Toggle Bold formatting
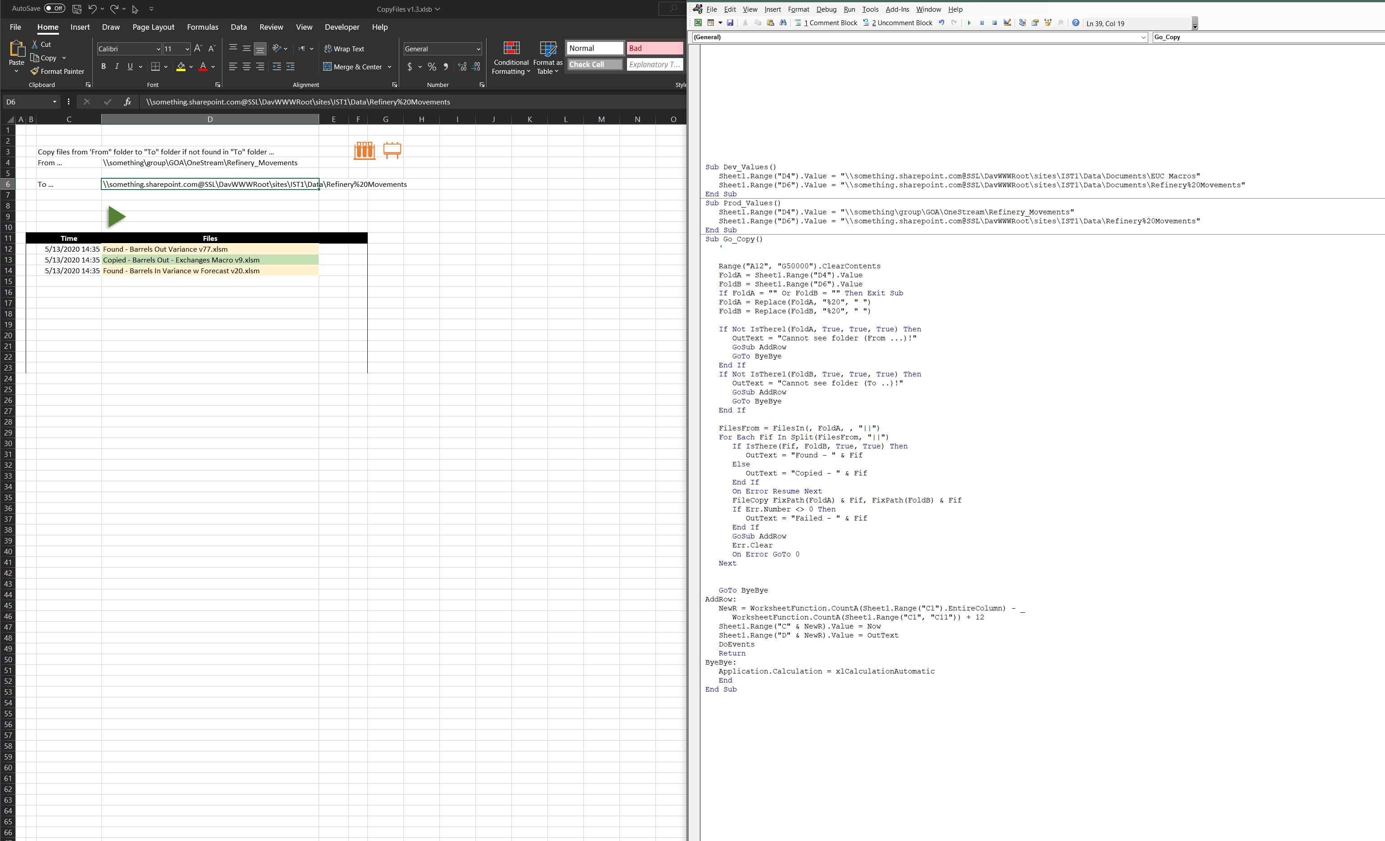Viewport: 1385px width, 841px height. pyautogui.click(x=104, y=66)
